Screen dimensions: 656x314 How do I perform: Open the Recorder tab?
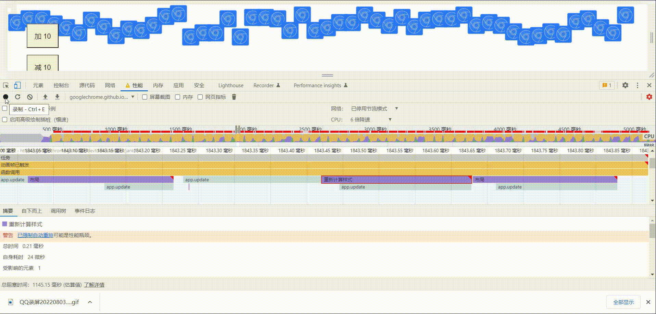(267, 86)
